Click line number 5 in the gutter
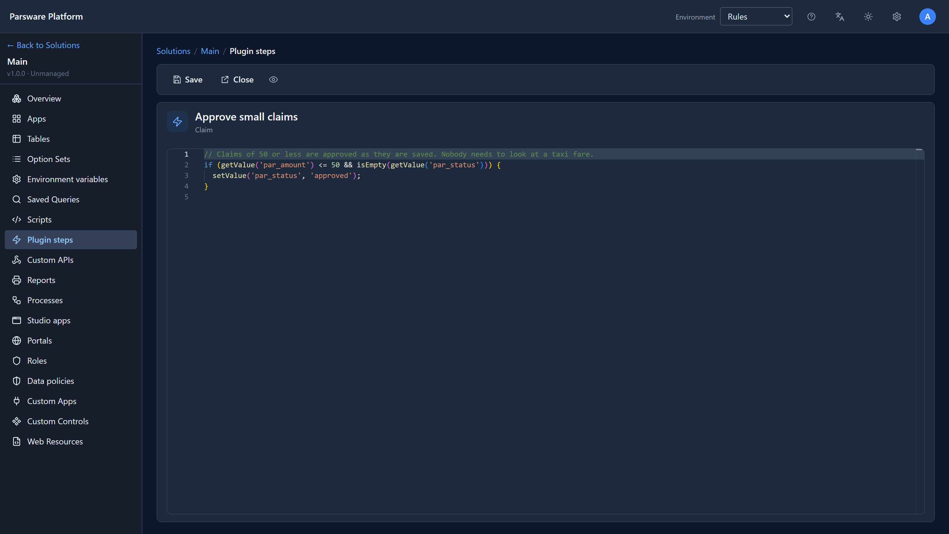Viewport: 949px width, 534px height. [187, 197]
